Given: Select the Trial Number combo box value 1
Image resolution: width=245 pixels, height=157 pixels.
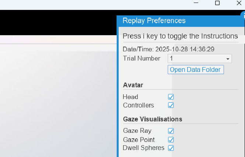Looking at the screenshot, I should (x=196, y=59).
